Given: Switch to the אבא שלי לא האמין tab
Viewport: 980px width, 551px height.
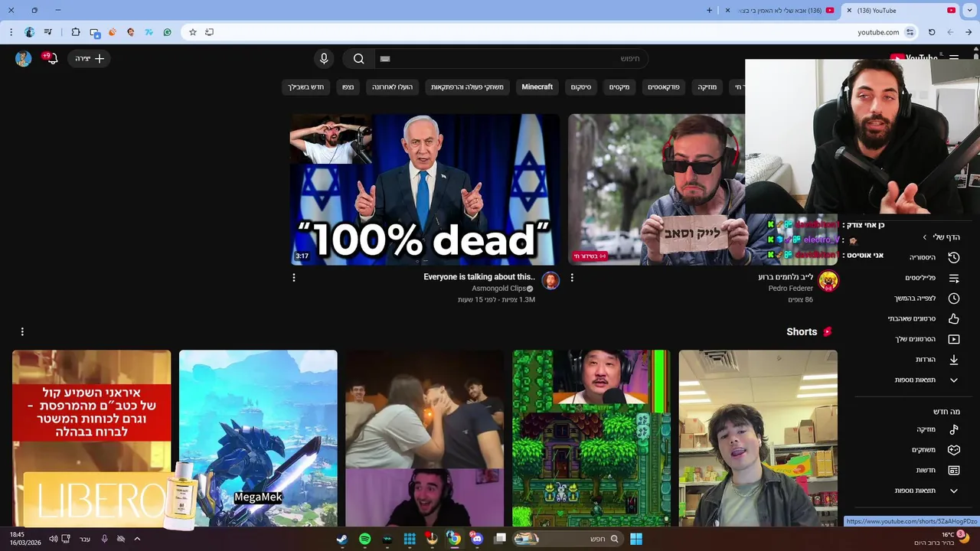Looking at the screenshot, I should click(779, 11).
